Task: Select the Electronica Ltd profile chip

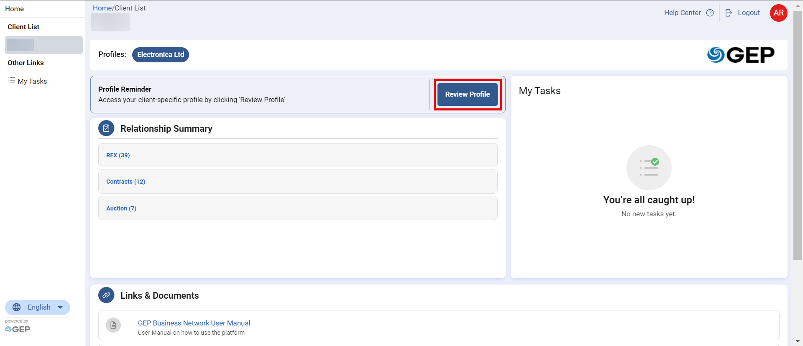Action: (x=161, y=55)
